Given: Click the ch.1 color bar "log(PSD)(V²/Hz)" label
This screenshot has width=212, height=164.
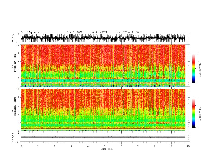Looking at the screenshot, I should click(x=200, y=70).
